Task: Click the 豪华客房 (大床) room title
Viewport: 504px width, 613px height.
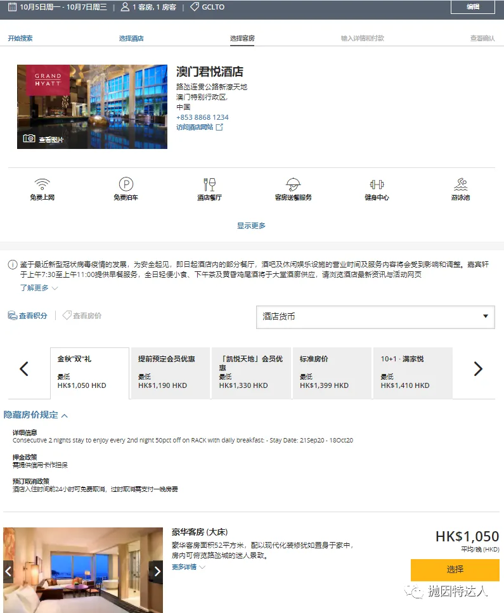Action: click(200, 532)
